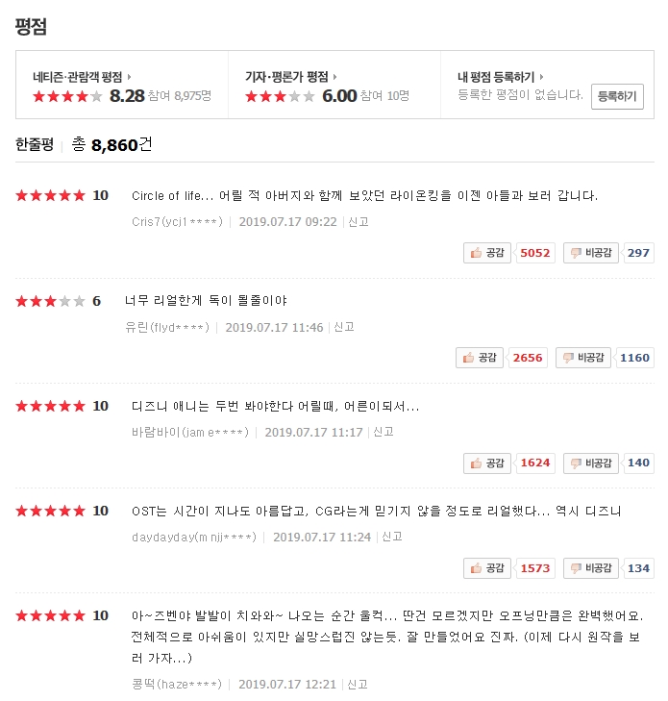668x701 pixels.
Task: Report Cris7's review via 신고
Action: [x=359, y=222]
